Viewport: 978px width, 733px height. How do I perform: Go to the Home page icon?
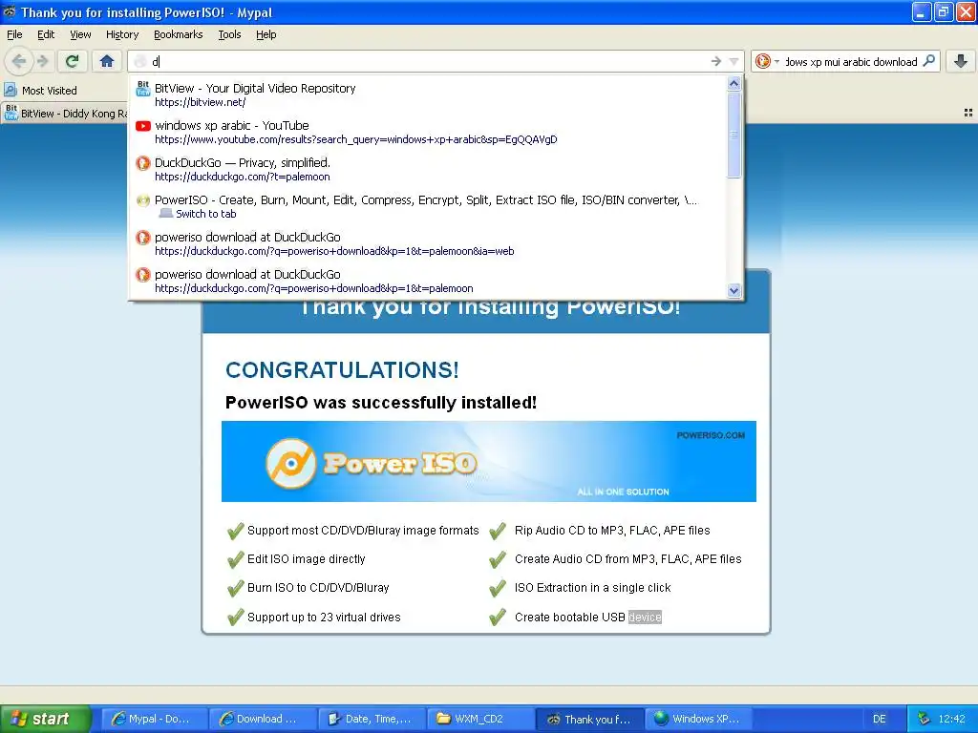(107, 61)
